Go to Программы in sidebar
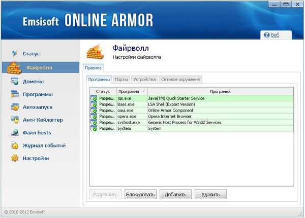Screen dimensions: 305x218 38,94
